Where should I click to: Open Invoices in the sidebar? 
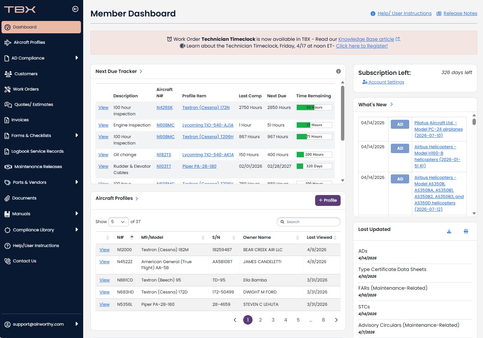tap(20, 120)
